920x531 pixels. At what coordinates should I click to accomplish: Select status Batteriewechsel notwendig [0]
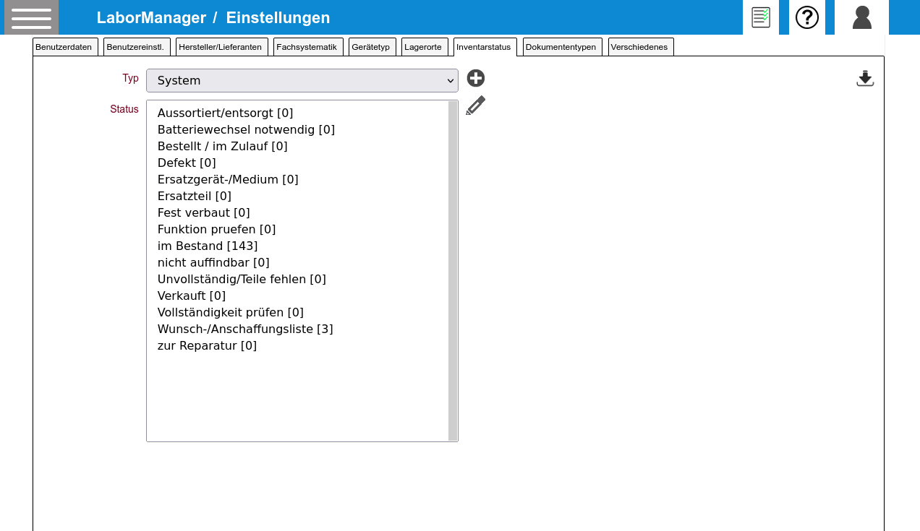point(297,129)
